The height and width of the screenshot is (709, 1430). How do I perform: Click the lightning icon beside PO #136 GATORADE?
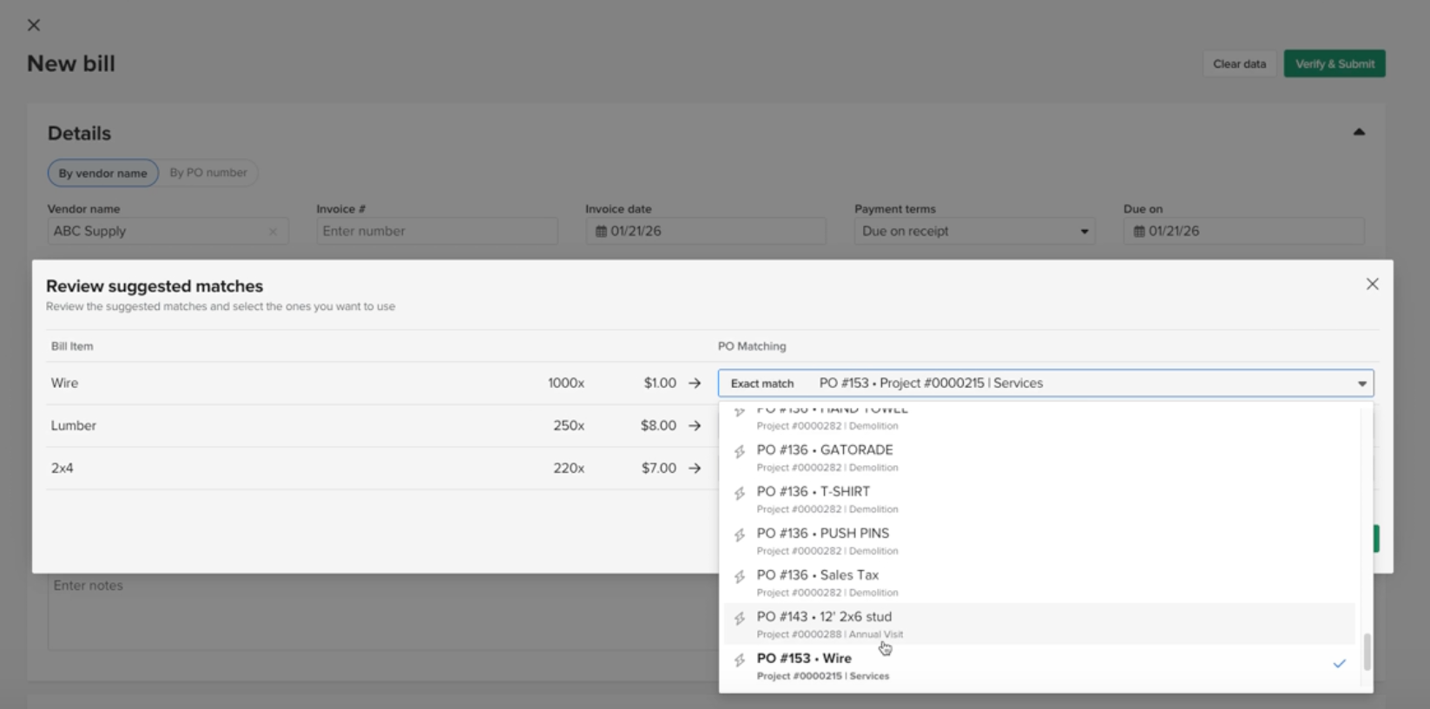click(740, 452)
